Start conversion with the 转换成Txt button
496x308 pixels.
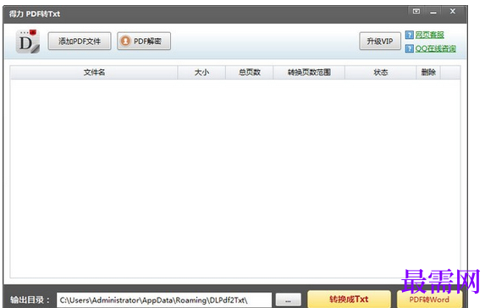349,300
